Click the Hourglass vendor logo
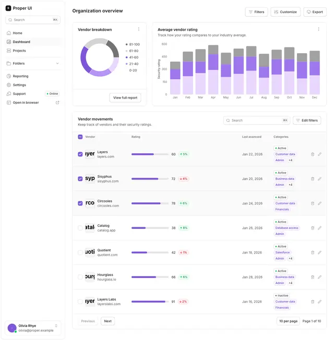 click(90, 277)
